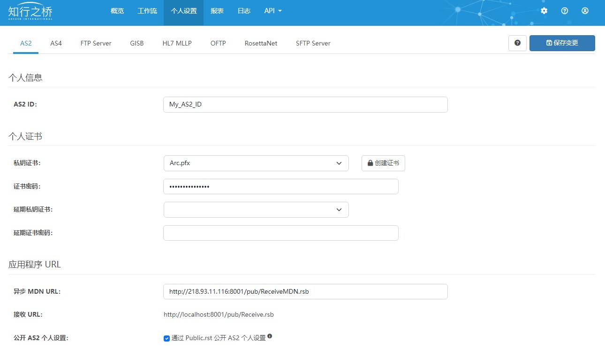
Task: Click the help icon beside 保存变更
Action: [x=517, y=43]
